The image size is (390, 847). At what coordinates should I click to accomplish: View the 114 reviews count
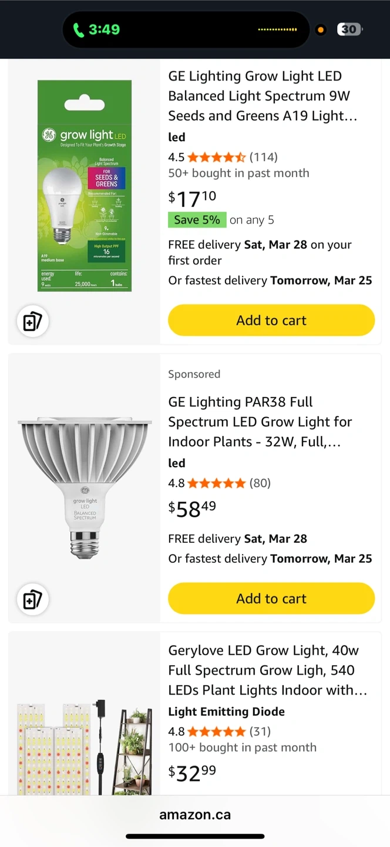[x=264, y=157]
